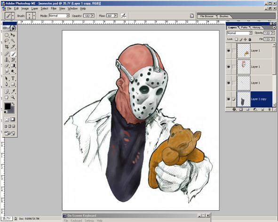Switch to the Paths tab
This screenshot has height=222, width=278.
coord(244,27)
